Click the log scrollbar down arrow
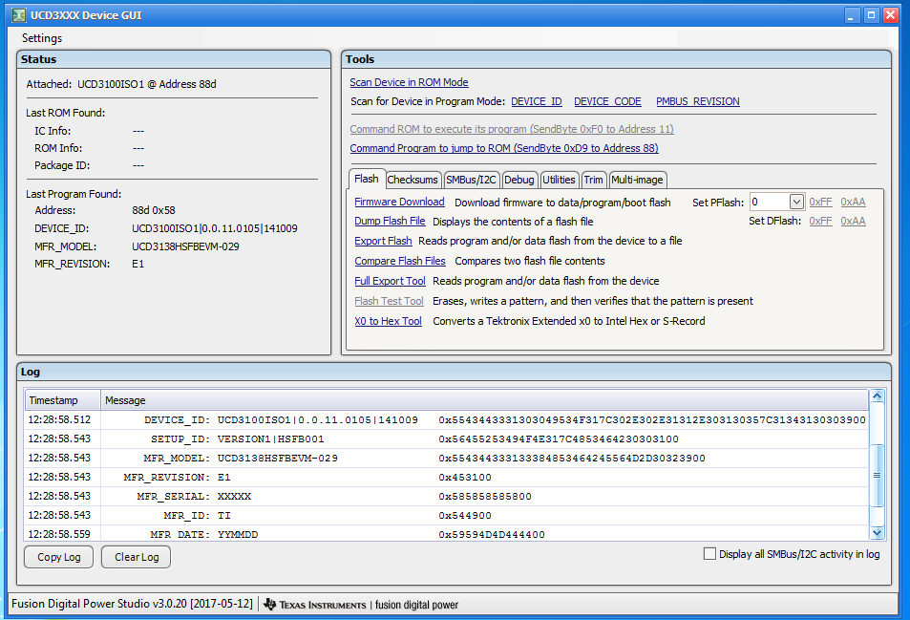The width and height of the screenshot is (910, 620). 877,533
